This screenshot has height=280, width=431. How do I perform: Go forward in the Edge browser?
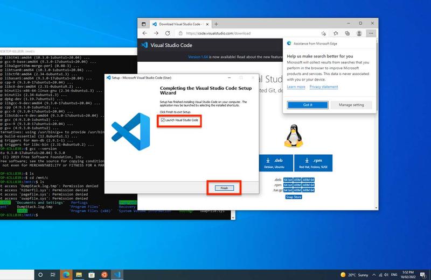coord(156,33)
